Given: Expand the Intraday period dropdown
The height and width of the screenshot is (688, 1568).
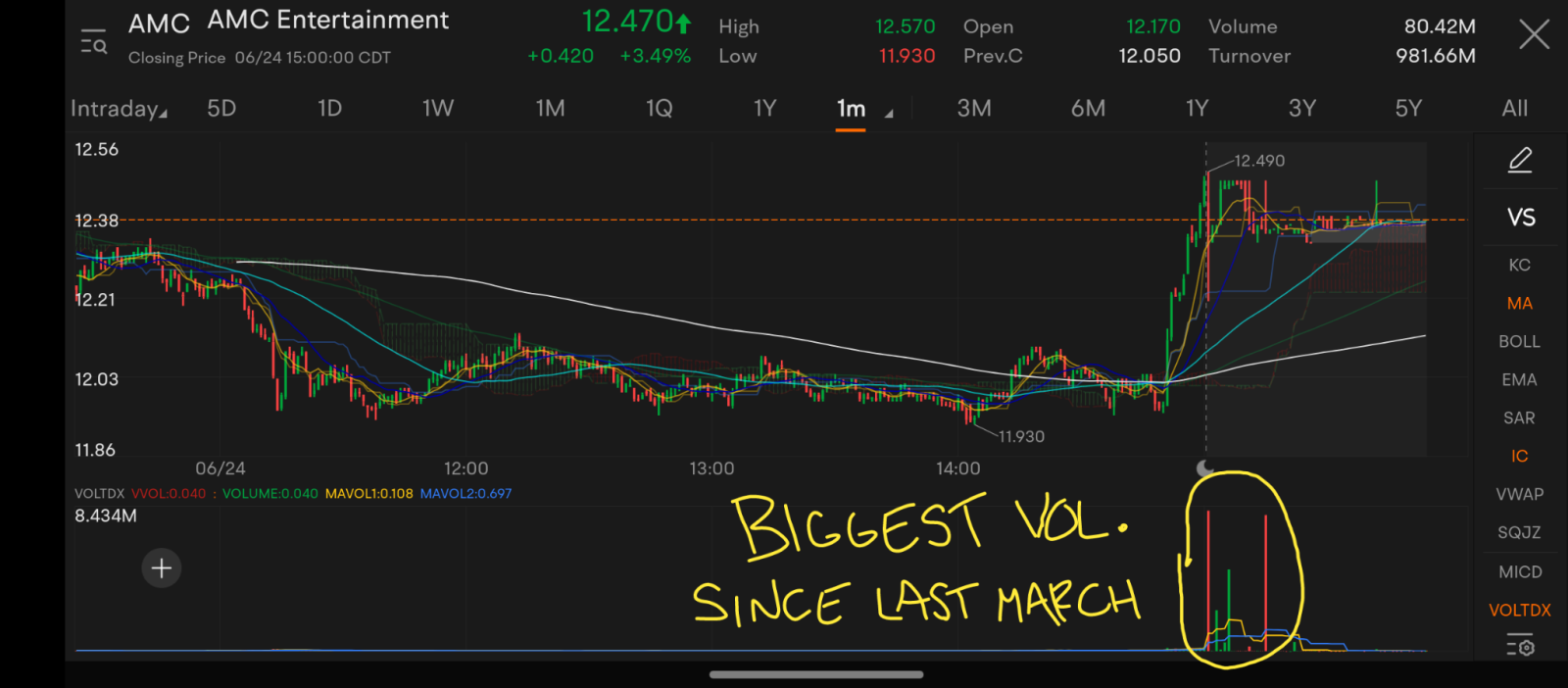Looking at the screenshot, I should [119, 109].
